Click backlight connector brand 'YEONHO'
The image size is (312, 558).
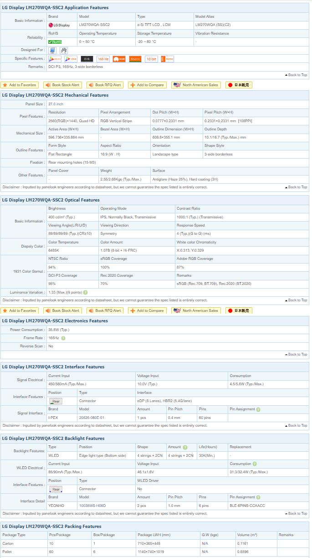point(56,506)
